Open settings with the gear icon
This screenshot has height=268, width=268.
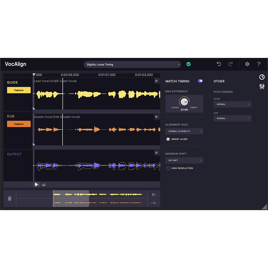click(x=247, y=64)
